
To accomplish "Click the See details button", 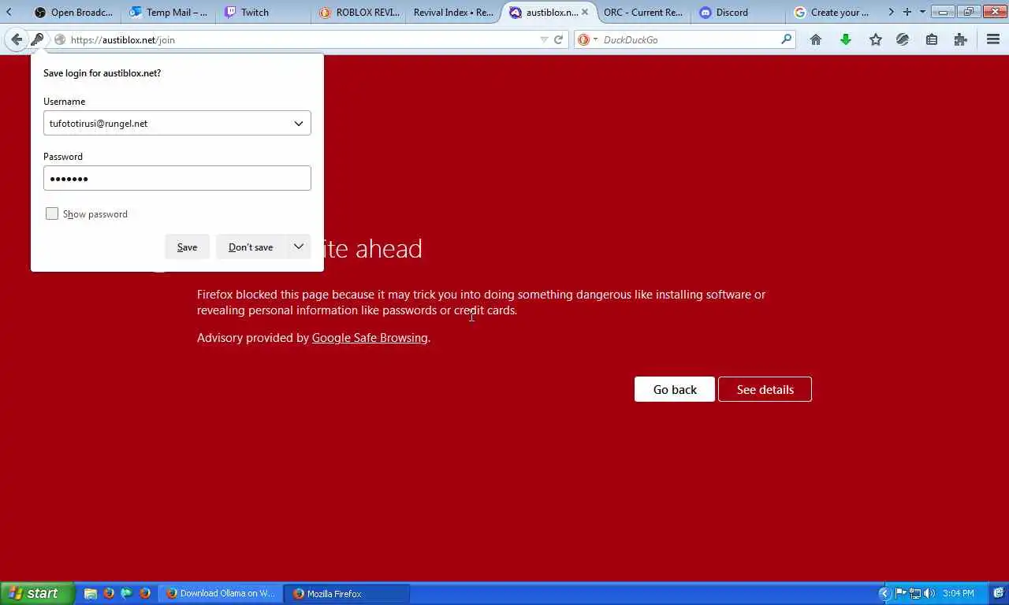I will click(x=765, y=389).
